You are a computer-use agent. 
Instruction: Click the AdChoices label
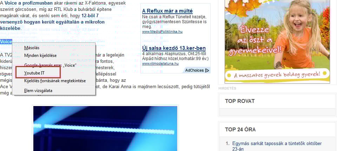194,70
